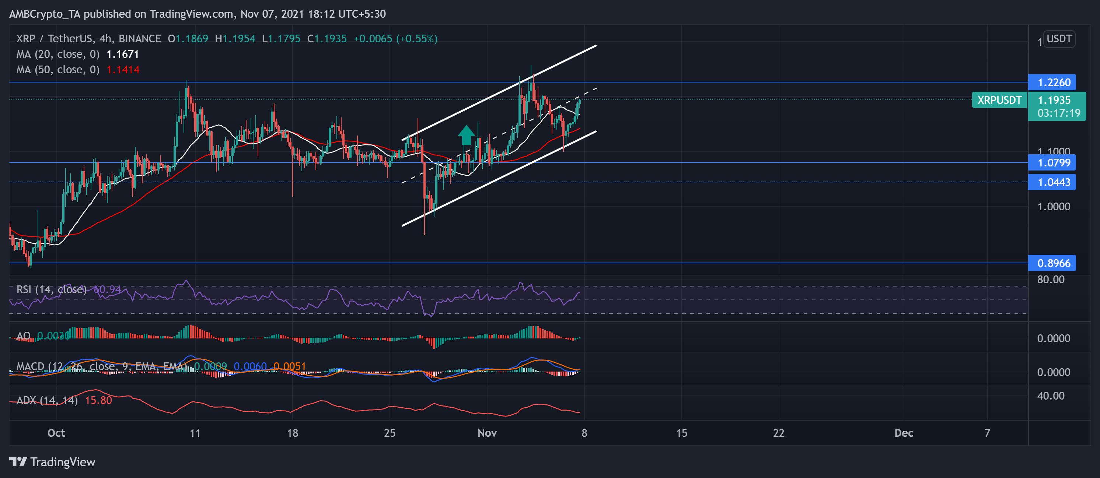Select the 0.8966 support level label
Image resolution: width=1100 pixels, height=478 pixels.
pyautogui.click(x=1052, y=263)
